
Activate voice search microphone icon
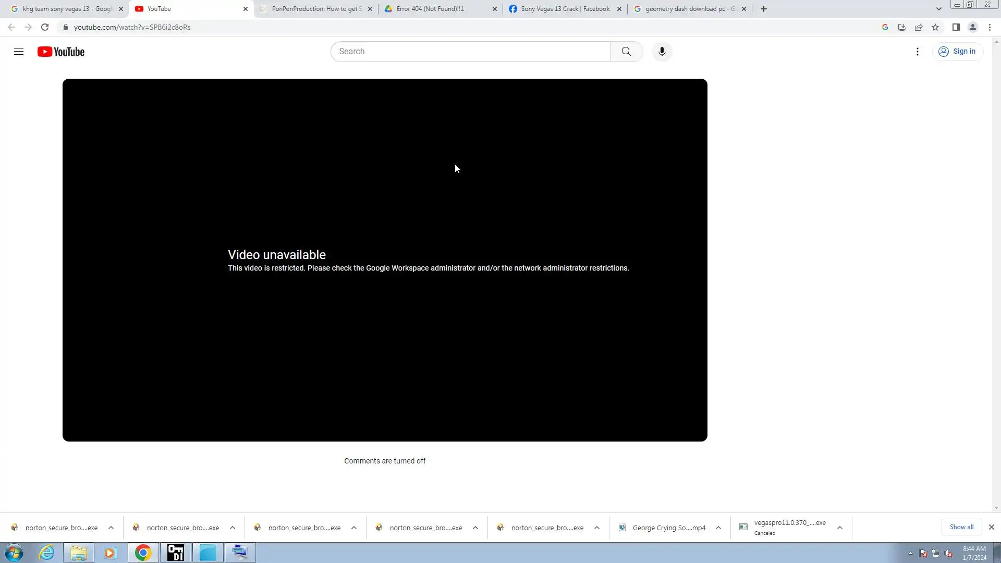point(662,52)
